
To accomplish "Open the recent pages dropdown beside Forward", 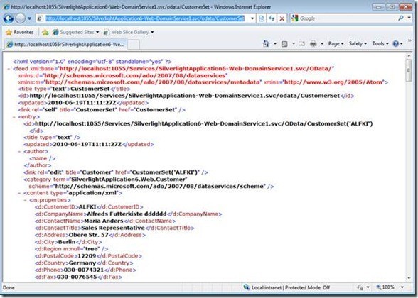I will 30,18.
